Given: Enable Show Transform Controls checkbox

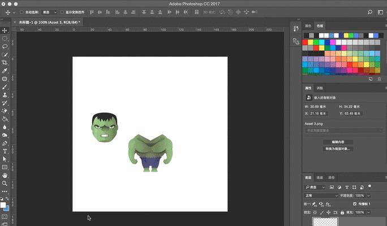Looking at the screenshot, I should coord(62,12).
